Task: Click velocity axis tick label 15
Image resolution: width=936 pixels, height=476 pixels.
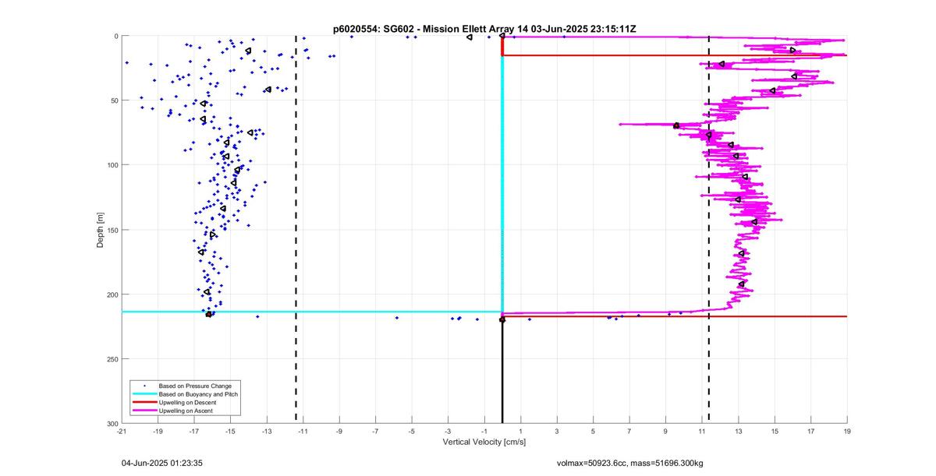Action: click(775, 431)
